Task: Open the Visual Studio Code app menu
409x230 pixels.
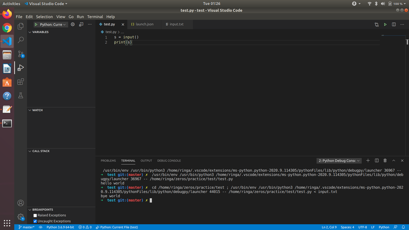Action: click(46, 4)
